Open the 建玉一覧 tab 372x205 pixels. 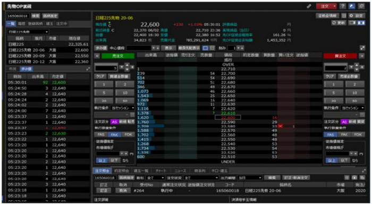pos(141,170)
